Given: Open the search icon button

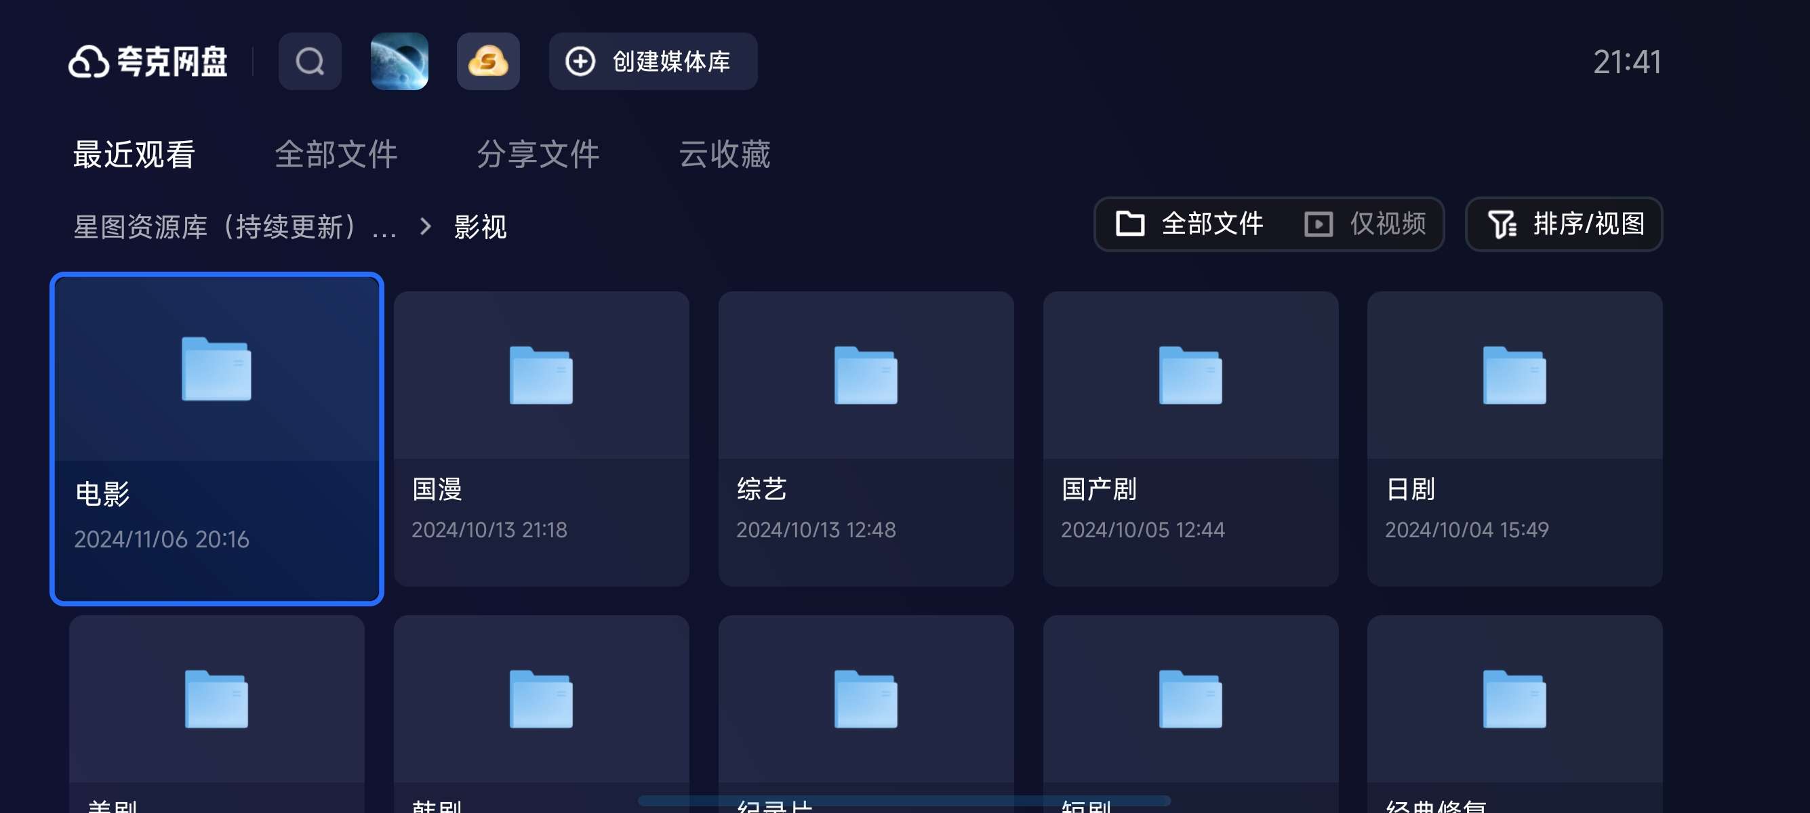Looking at the screenshot, I should pos(310,61).
